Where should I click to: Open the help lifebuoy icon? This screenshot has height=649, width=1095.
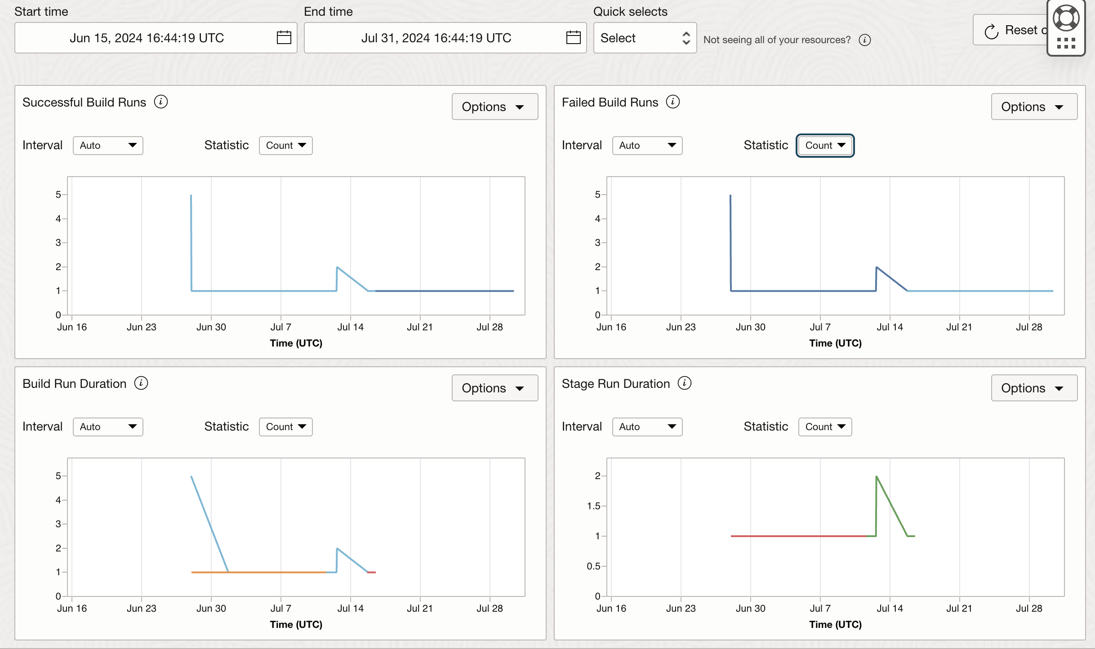1066,18
